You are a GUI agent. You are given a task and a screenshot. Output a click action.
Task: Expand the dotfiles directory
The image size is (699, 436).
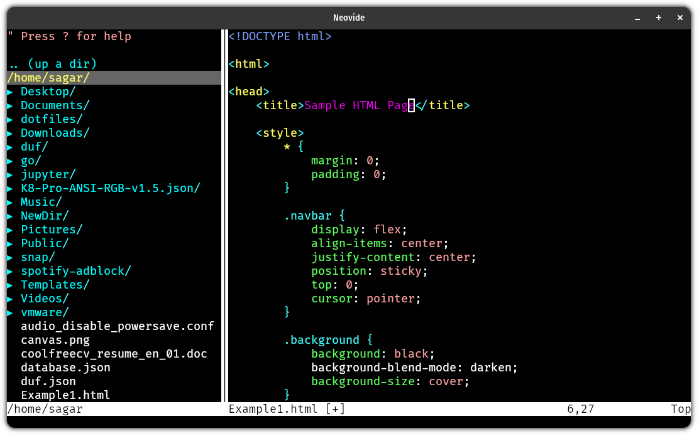coord(11,119)
